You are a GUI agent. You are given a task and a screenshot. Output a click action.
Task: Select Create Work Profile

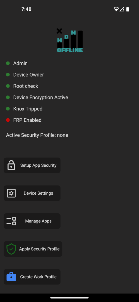32,277
